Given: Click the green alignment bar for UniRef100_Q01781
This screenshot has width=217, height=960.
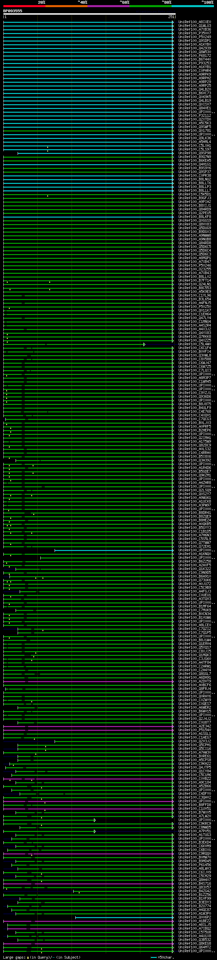Looking at the screenshot, I should 88,130.
